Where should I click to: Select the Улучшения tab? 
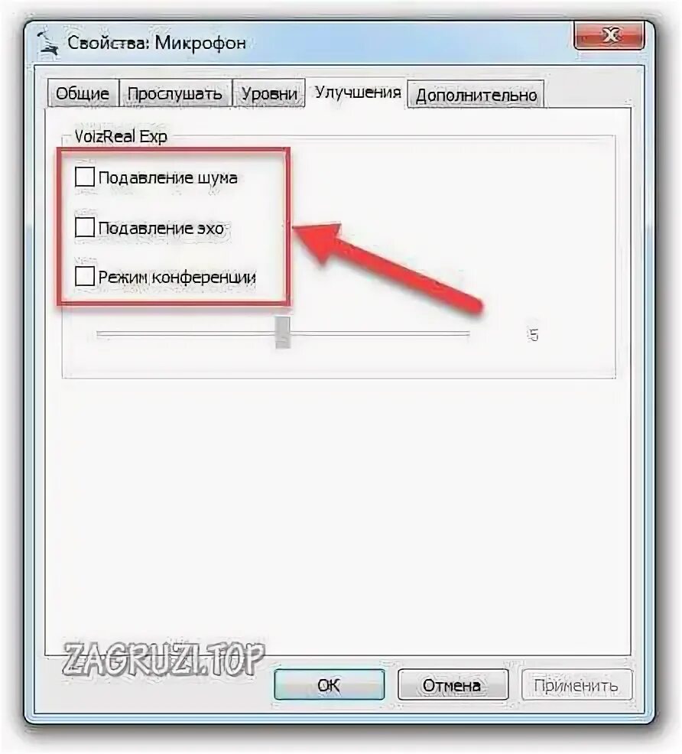point(358,91)
